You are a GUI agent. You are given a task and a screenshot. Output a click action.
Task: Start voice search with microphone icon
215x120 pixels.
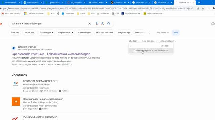coord(97,24)
